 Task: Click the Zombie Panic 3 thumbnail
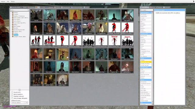click(x=49, y=80)
